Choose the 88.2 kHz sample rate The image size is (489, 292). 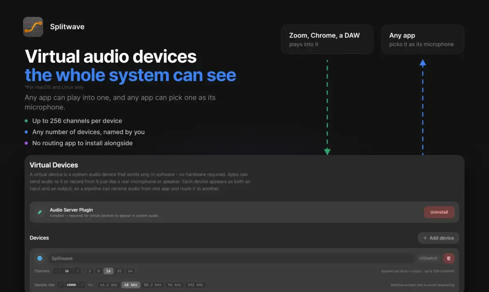pyautogui.click(x=152, y=285)
